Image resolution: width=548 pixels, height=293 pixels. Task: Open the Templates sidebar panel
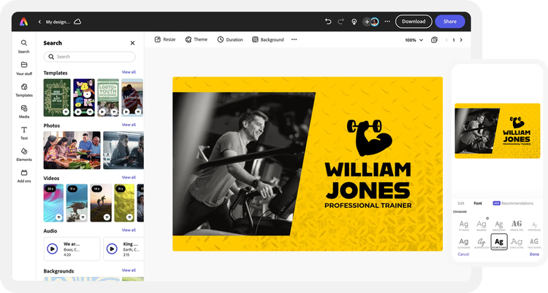(x=24, y=89)
